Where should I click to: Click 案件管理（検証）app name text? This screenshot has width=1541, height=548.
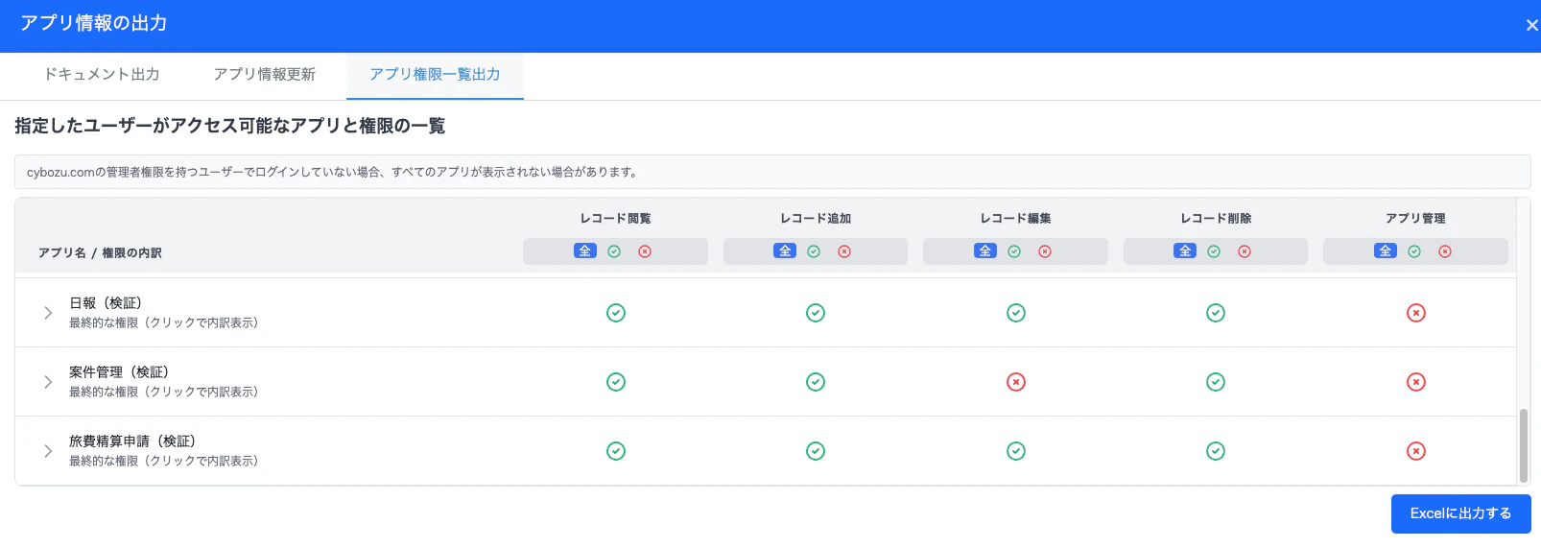click(119, 372)
